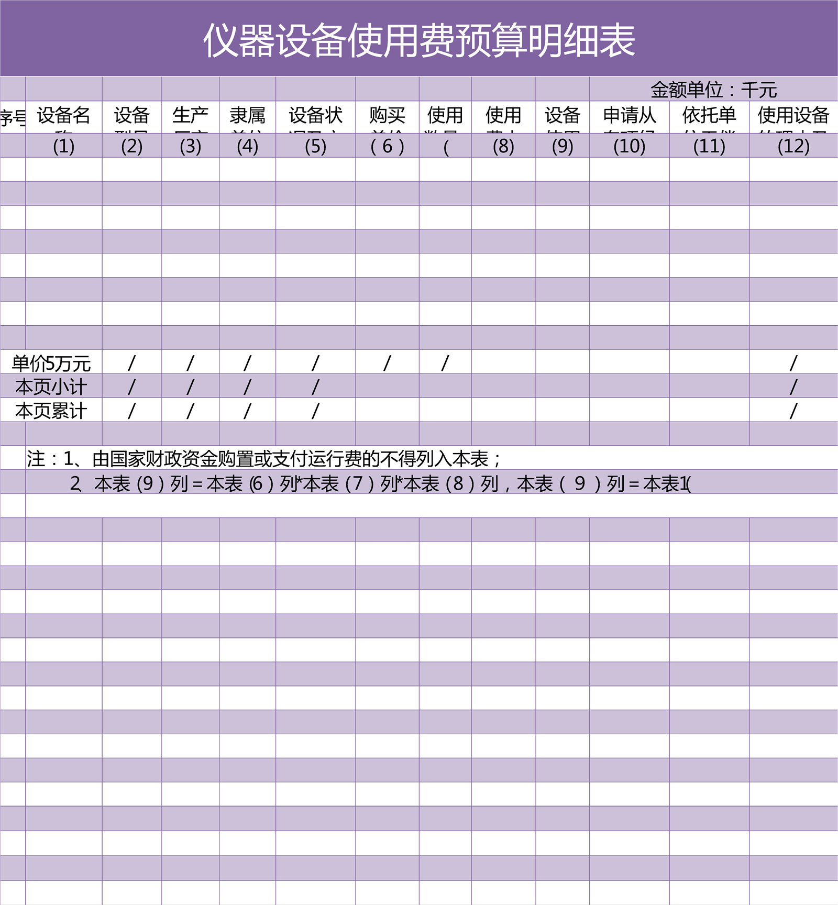
Task: Select the (5) column number cell
Action: (x=315, y=146)
